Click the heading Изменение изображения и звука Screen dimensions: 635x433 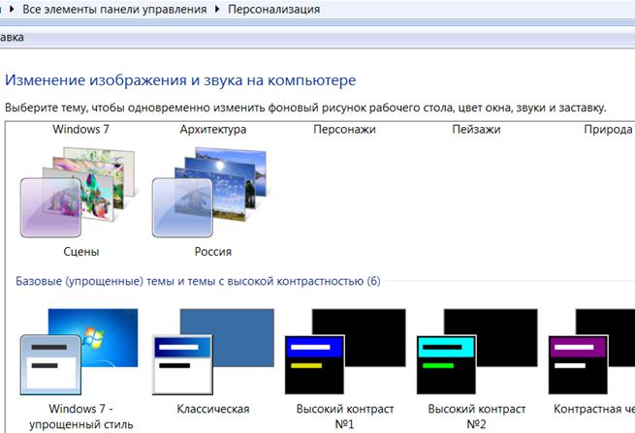[x=180, y=80]
